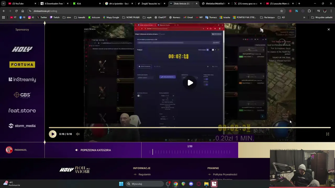
Task: Open the tab search dropdown arrow
Action: point(3,4)
